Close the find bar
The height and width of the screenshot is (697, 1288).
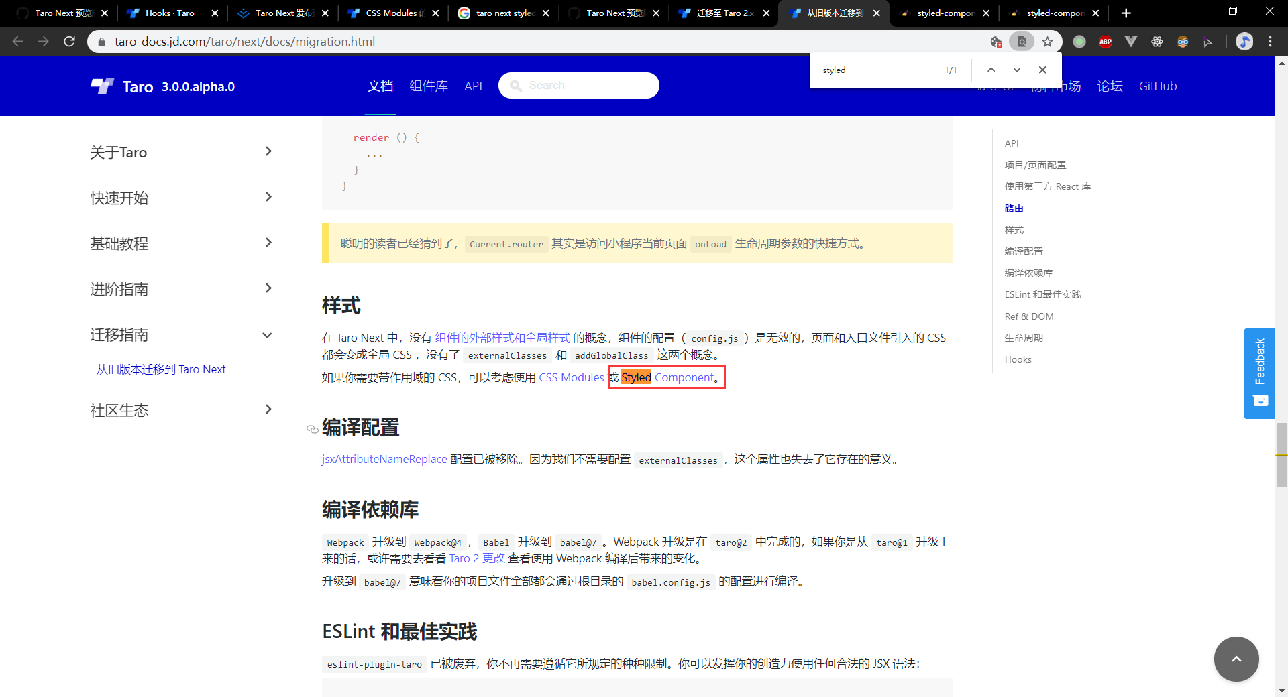point(1042,70)
